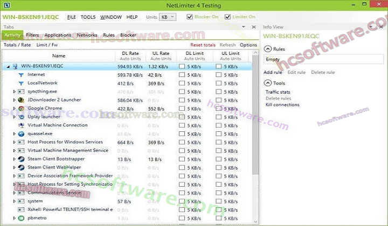
Task: Expand the pbmetro tree node
Action: point(15,218)
